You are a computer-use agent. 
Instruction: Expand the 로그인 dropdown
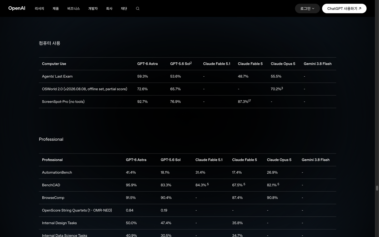point(307,8)
